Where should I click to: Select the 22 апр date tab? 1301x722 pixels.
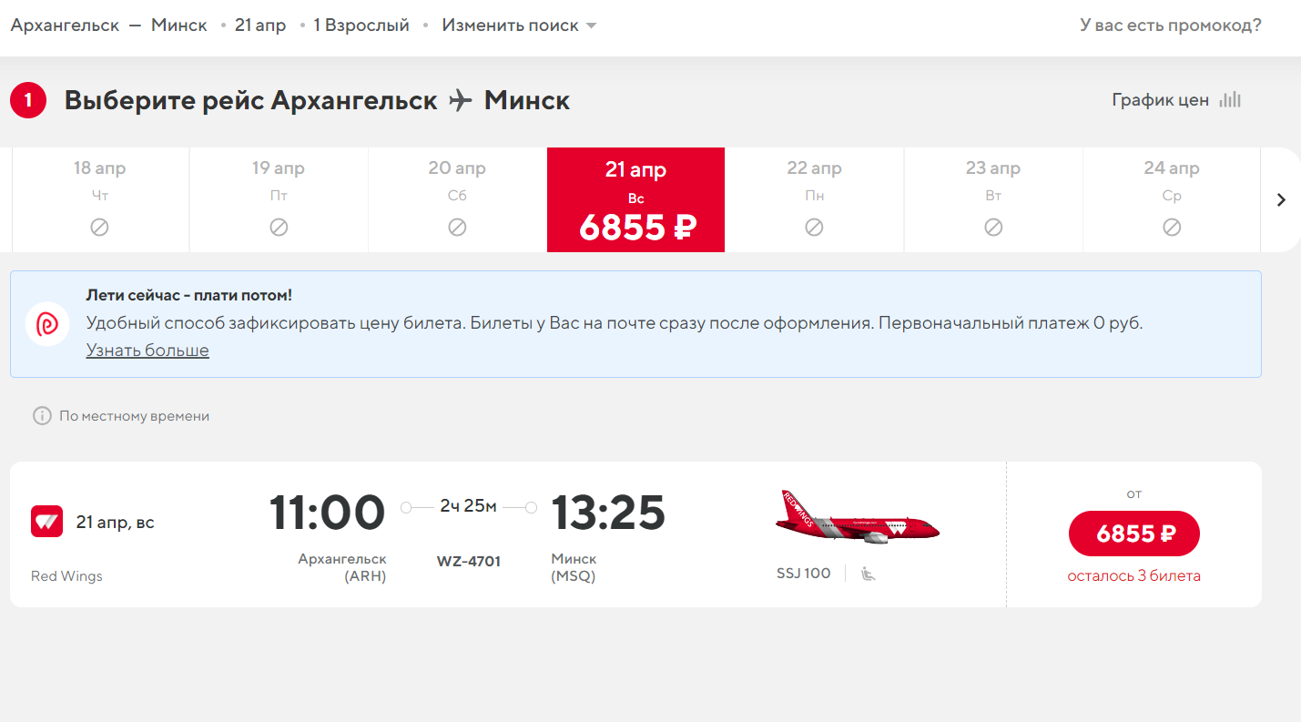coord(814,199)
